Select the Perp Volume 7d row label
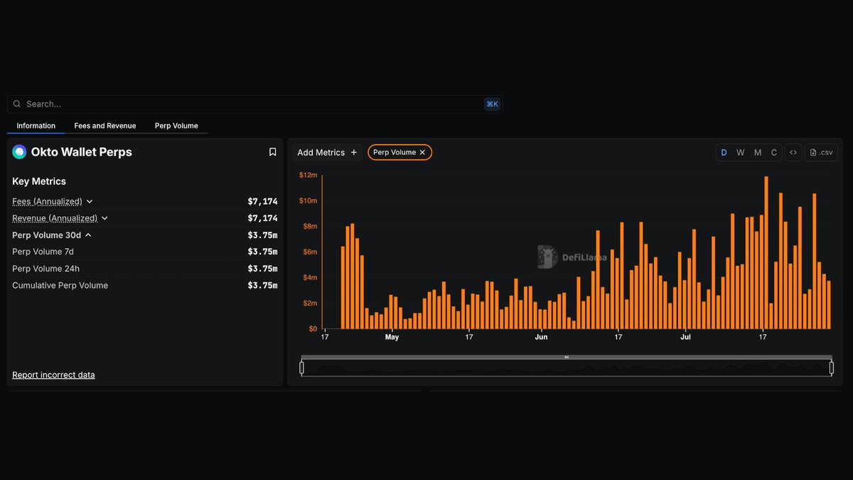The width and height of the screenshot is (853, 480). (43, 252)
